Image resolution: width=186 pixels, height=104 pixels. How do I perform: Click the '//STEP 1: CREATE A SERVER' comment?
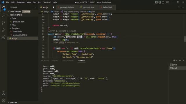tap(62, 31)
